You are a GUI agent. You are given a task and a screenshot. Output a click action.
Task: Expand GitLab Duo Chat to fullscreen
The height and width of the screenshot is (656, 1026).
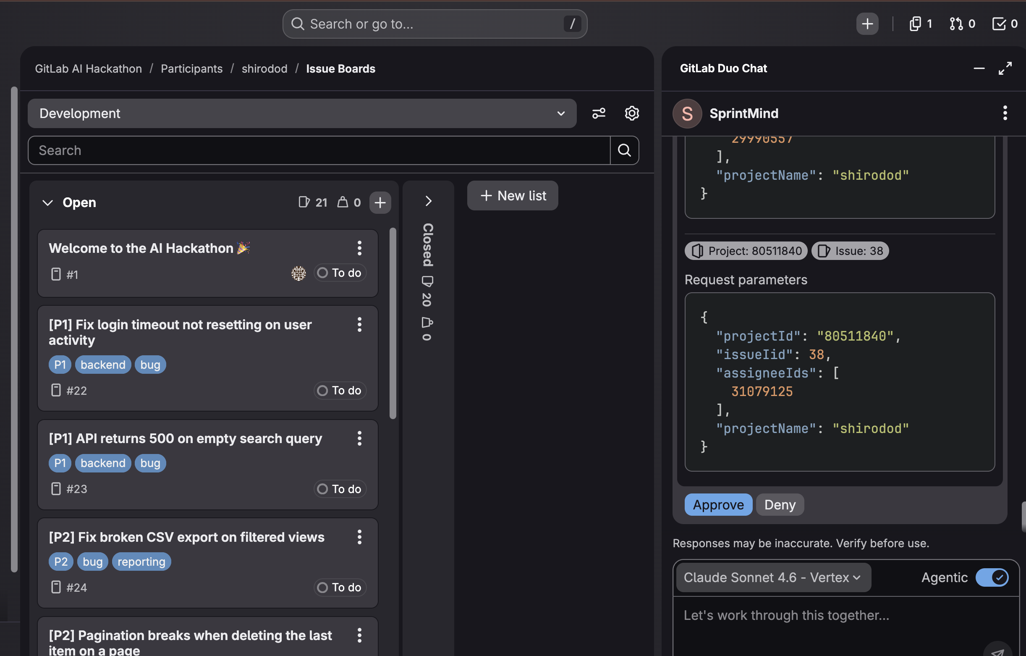click(1005, 68)
